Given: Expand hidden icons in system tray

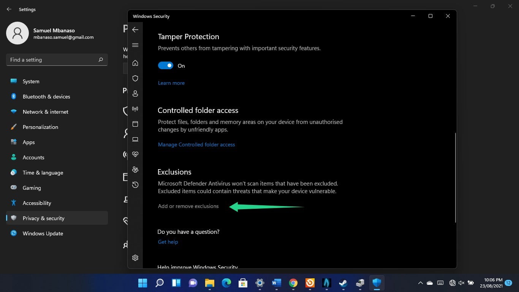Looking at the screenshot, I should point(421,283).
